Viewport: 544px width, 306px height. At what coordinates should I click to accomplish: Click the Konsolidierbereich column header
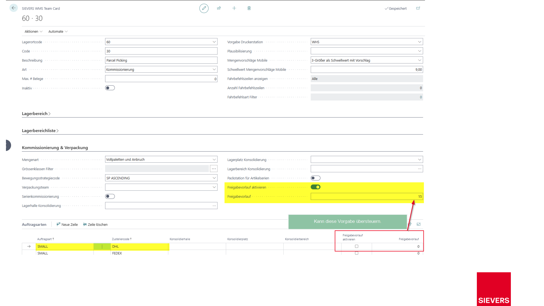click(297, 239)
